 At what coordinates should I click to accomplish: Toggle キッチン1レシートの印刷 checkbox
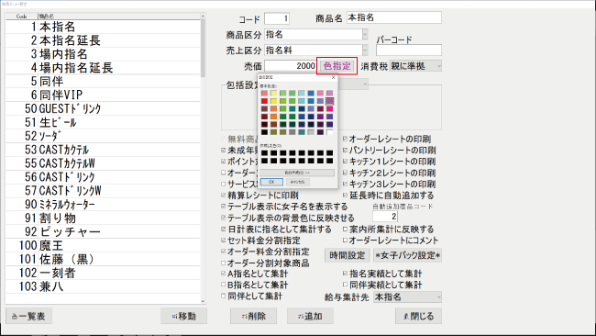345,162
